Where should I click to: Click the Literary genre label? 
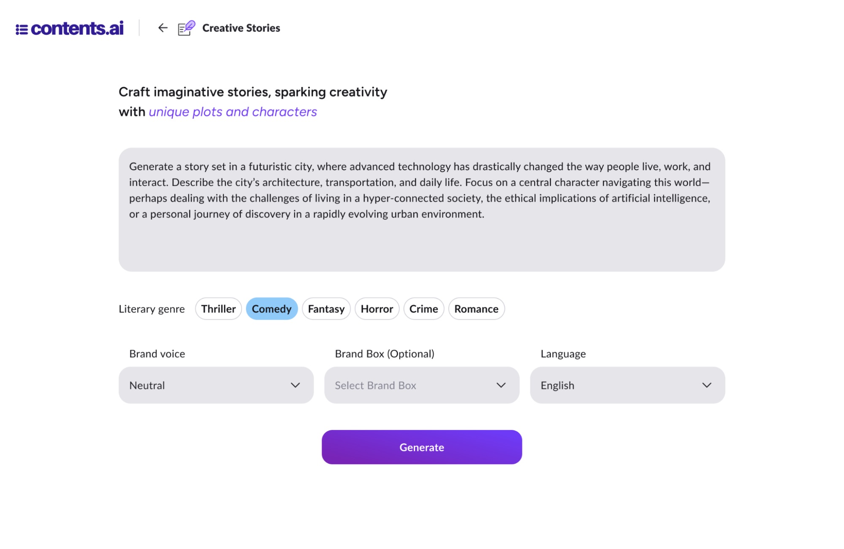pos(152,309)
